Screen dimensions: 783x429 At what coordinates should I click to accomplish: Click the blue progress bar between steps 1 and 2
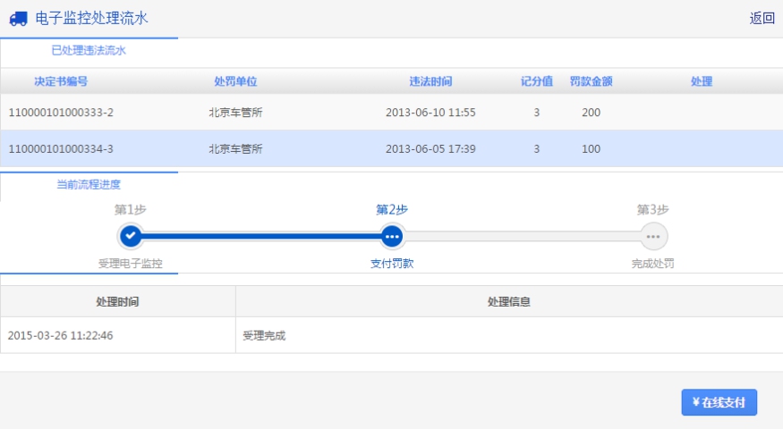[x=260, y=236]
